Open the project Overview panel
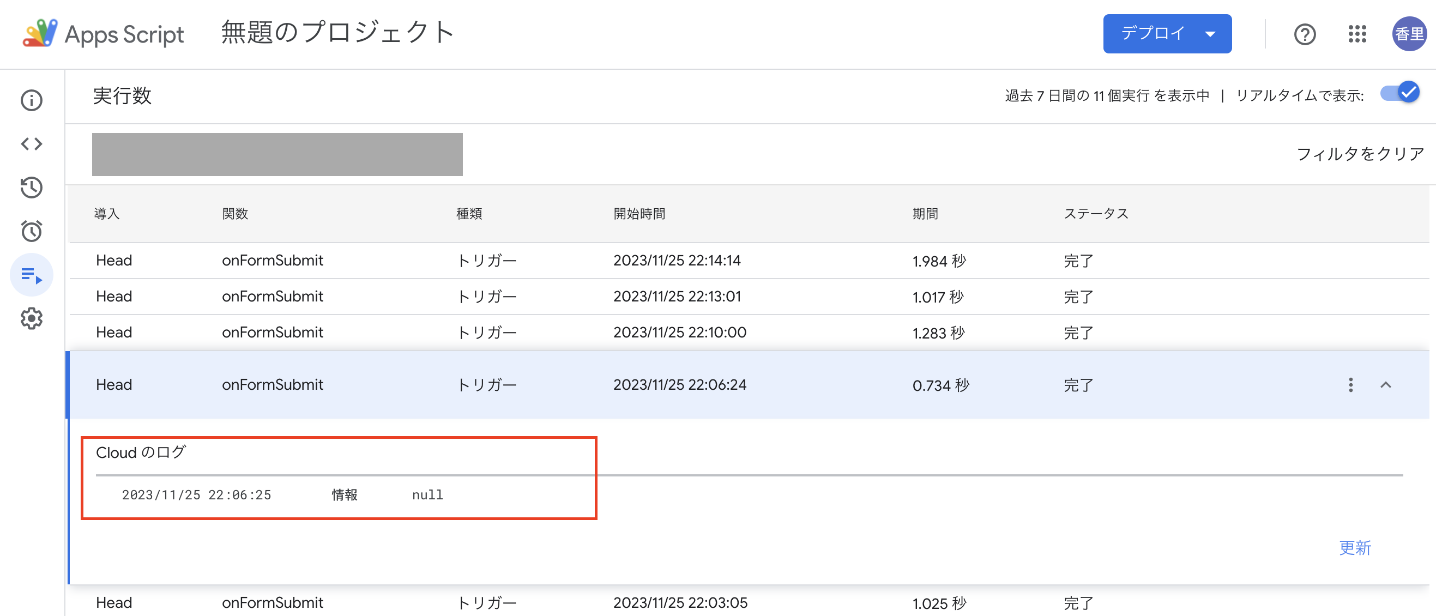Screen dimensions: 1436x616 [32, 100]
